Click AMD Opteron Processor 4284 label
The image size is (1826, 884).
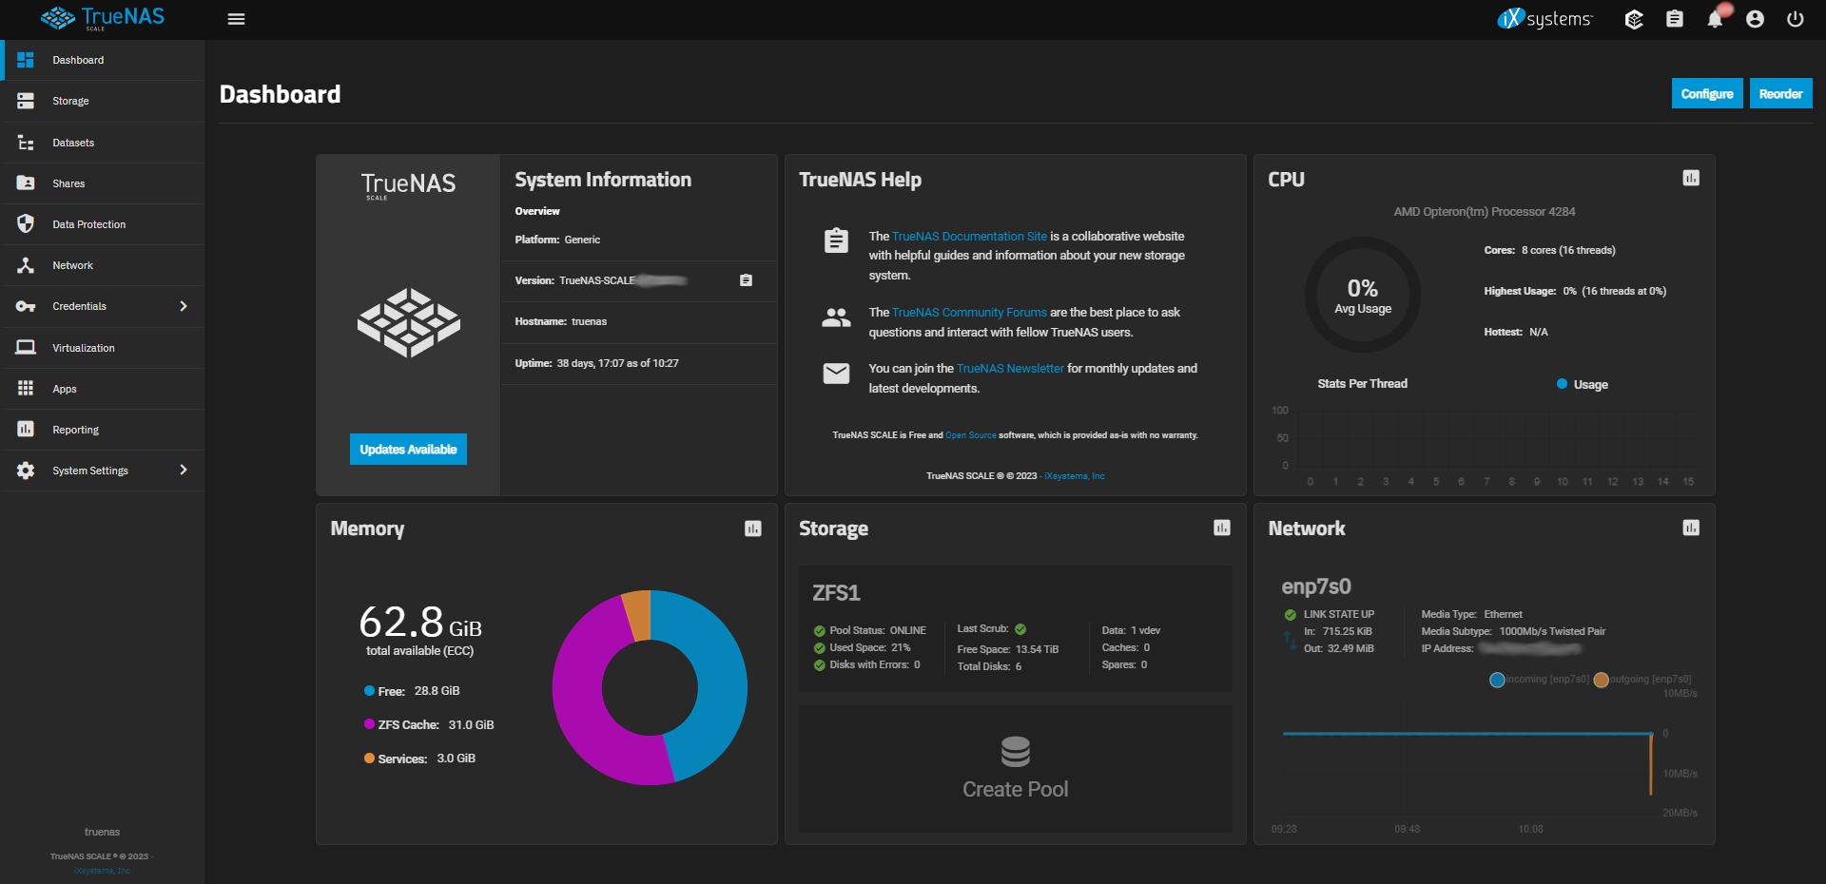tap(1485, 211)
